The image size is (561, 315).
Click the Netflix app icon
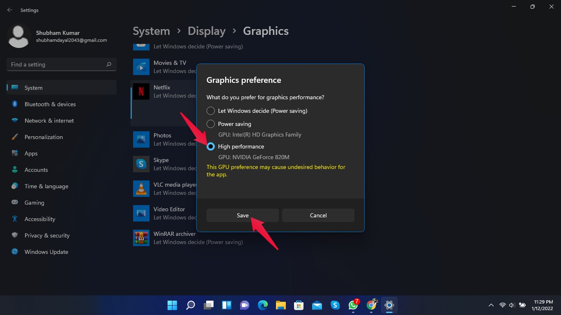[141, 91]
